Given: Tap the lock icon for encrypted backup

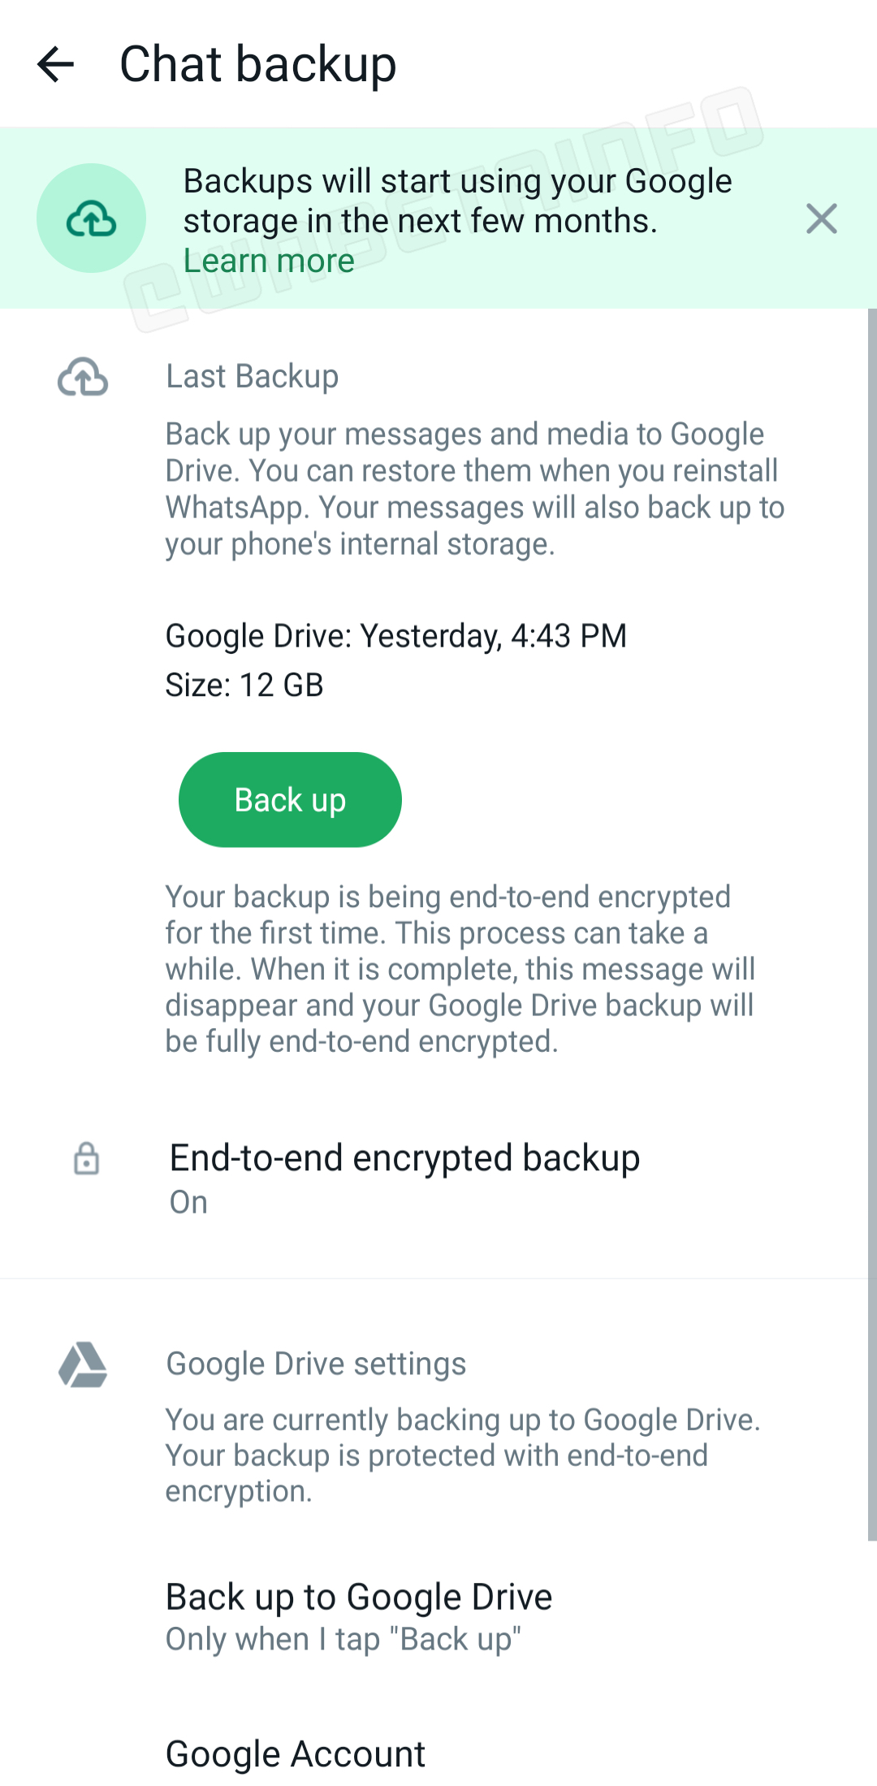Looking at the screenshot, I should coord(86,1158).
